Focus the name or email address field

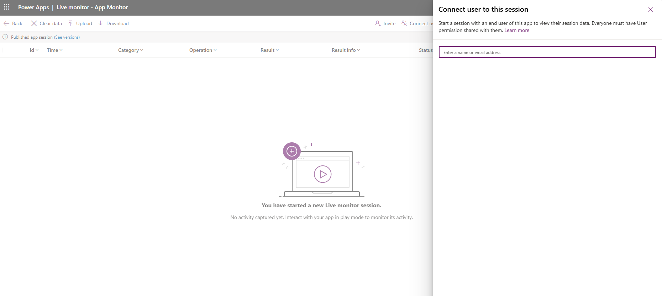point(547,52)
